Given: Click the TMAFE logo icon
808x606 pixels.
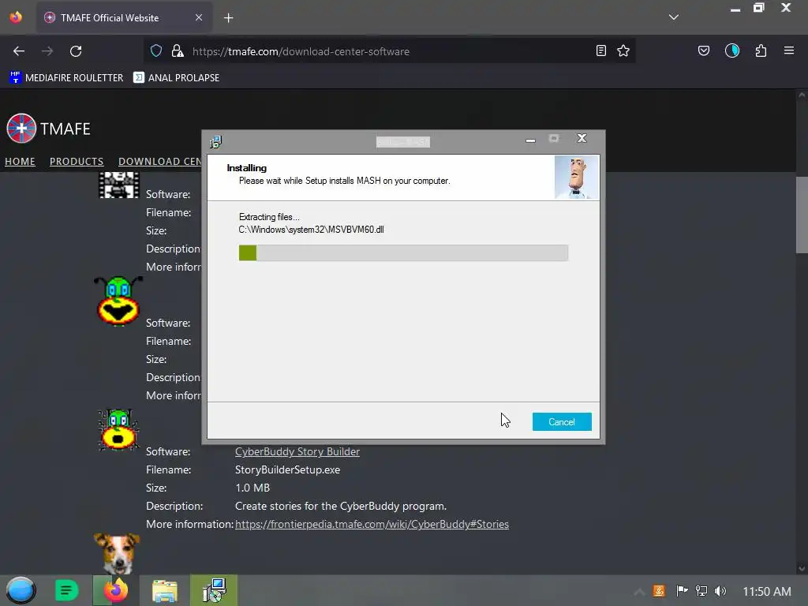Looking at the screenshot, I should pos(21,128).
